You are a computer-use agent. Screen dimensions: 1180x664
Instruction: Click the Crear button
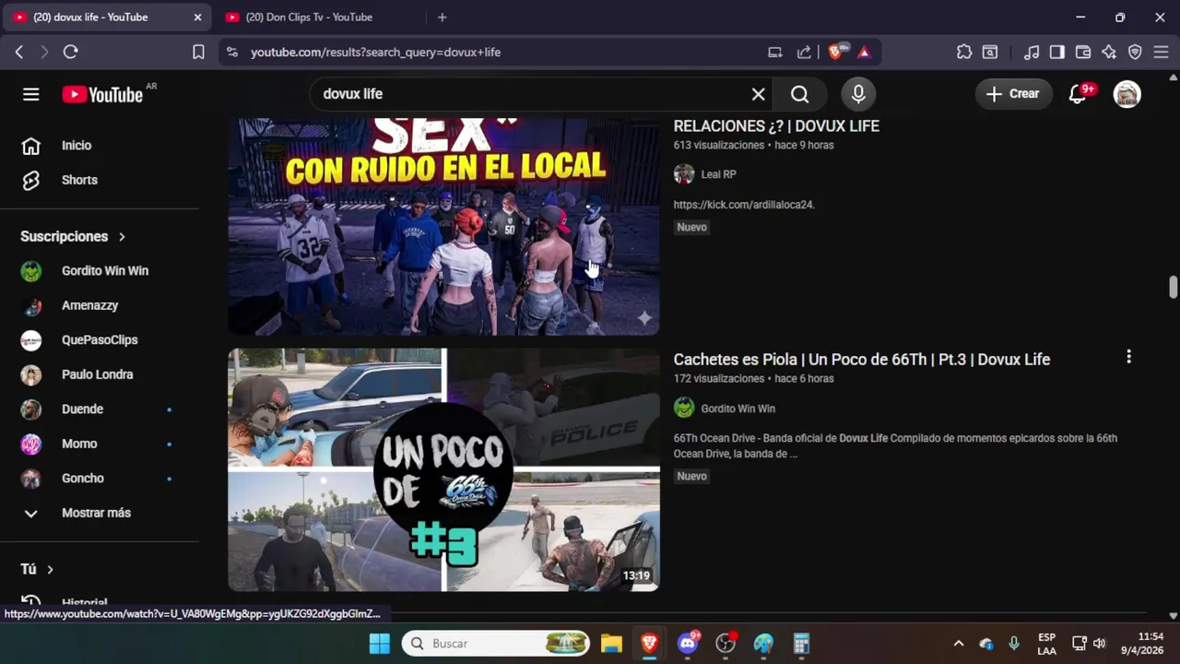click(1013, 94)
